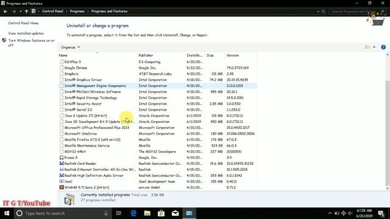Sort by the Version column header

coord(241,55)
